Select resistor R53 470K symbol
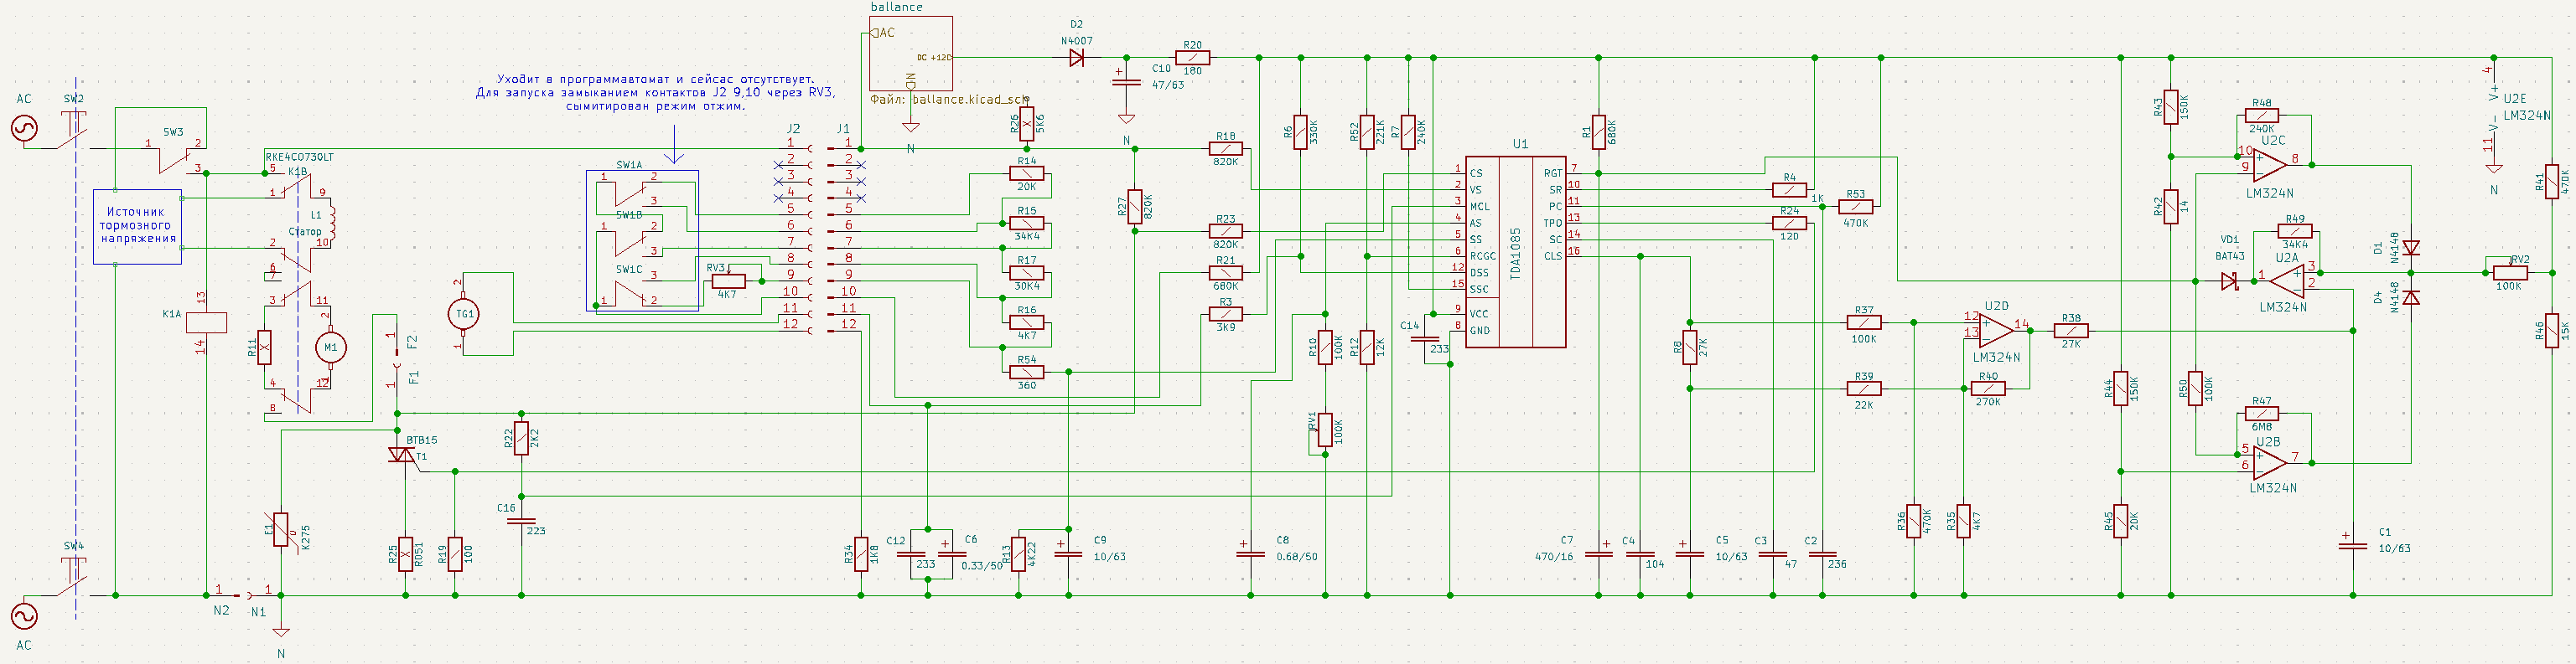The height and width of the screenshot is (664, 2576). coord(1855,207)
